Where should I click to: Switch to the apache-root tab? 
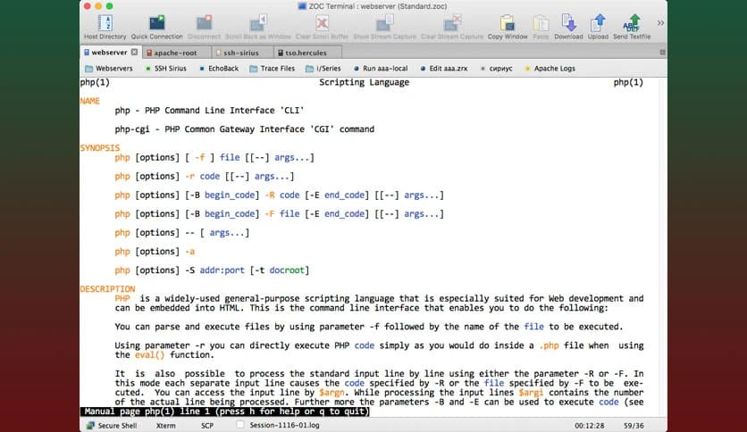coord(174,53)
